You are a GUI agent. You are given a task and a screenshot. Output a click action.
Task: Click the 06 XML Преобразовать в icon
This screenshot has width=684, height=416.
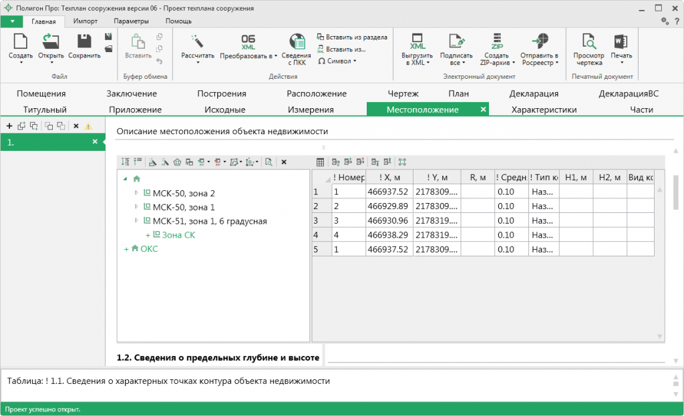pyautogui.click(x=248, y=42)
